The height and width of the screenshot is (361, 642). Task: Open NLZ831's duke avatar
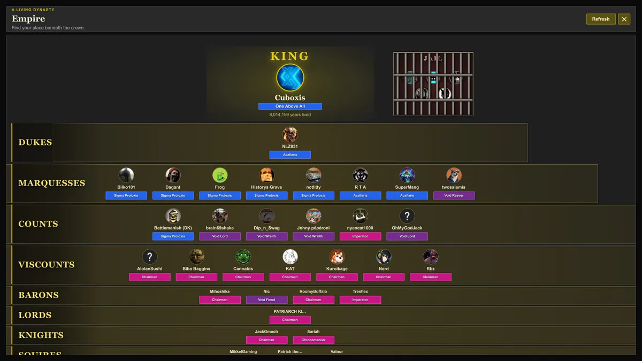click(290, 134)
